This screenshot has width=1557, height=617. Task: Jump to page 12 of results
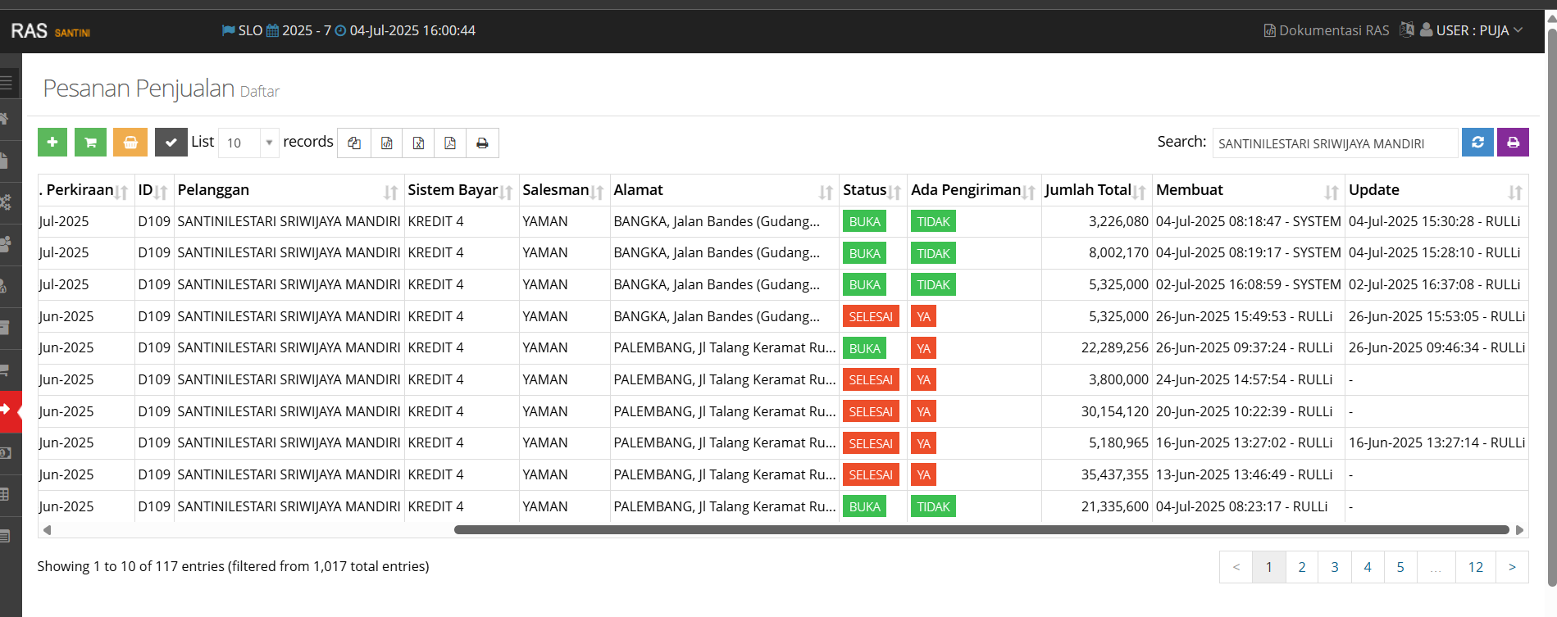coord(1475,567)
